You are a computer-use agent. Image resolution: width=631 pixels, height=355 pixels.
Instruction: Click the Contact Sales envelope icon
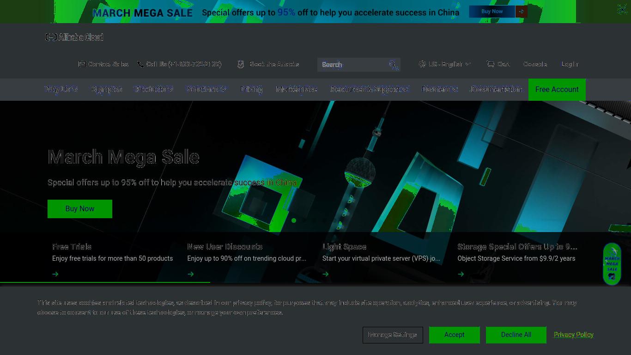click(x=82, y=64)
